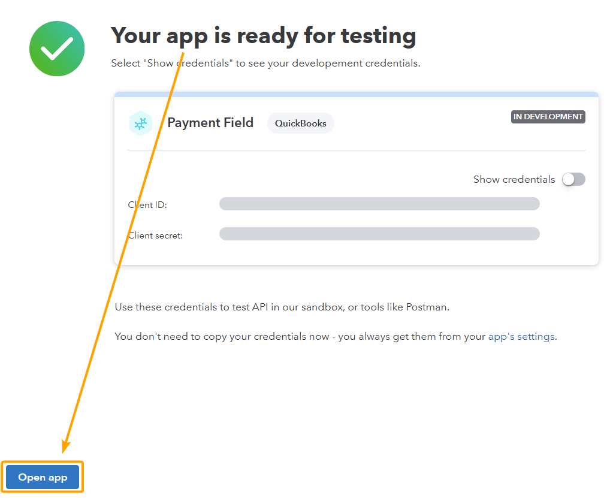Click the Client secret label
This screenshot has width=610, height=498.
coord(155,235)
